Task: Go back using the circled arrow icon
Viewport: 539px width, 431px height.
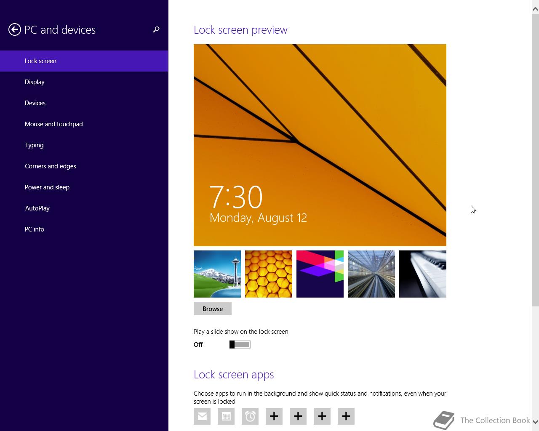Action: click(15, 29)
